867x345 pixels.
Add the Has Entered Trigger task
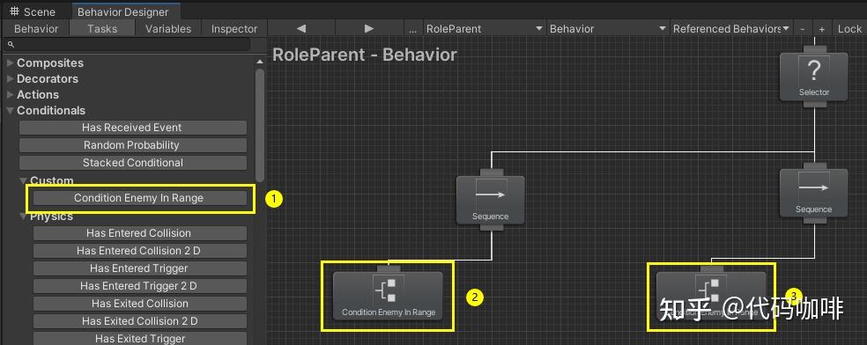[x=140, y=268]
